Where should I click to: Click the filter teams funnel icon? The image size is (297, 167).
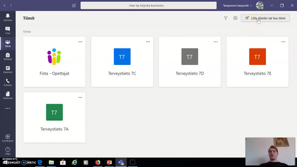coord(226,18)
